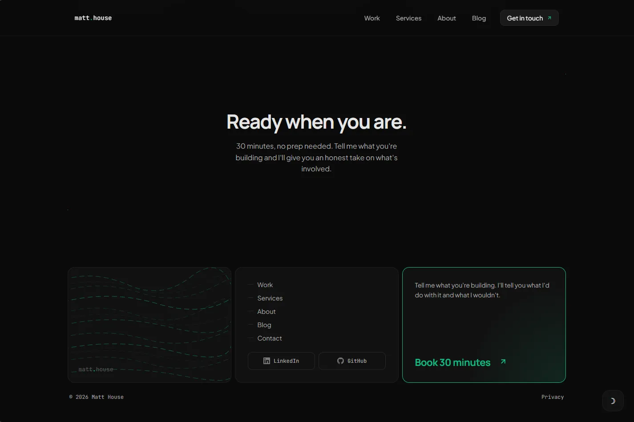This screenshot has width=634, height=422.
Task: Select Services in the footer links
Action: click(270, 298)
